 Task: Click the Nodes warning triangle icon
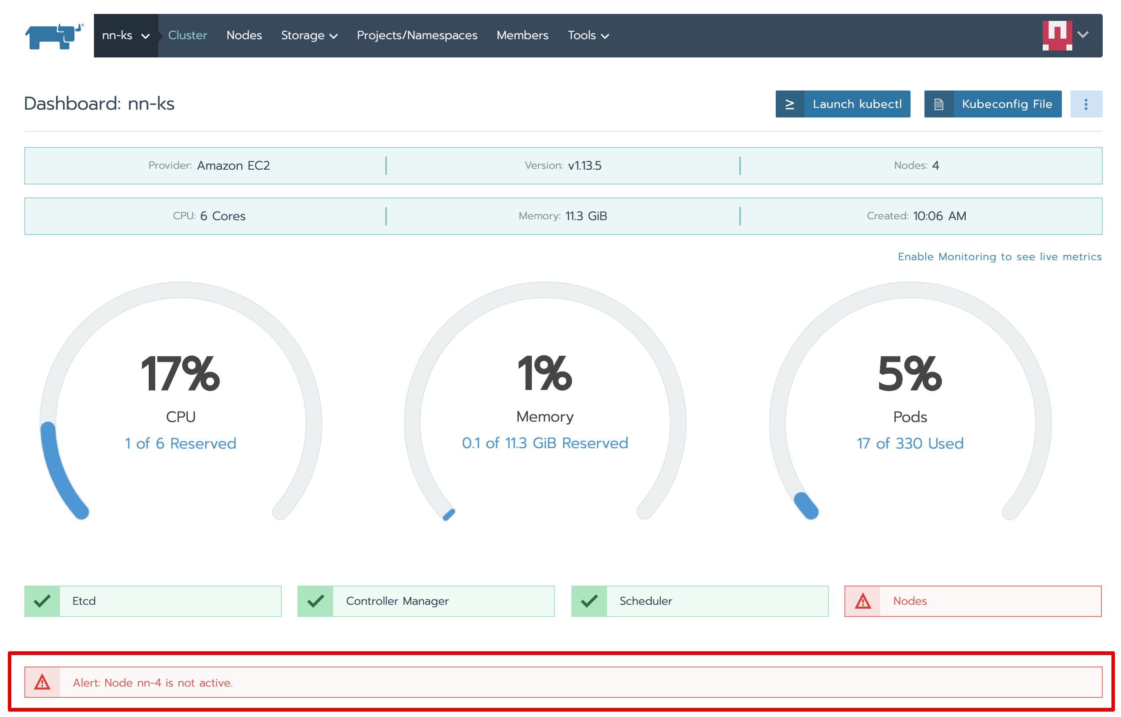[863, 601]
